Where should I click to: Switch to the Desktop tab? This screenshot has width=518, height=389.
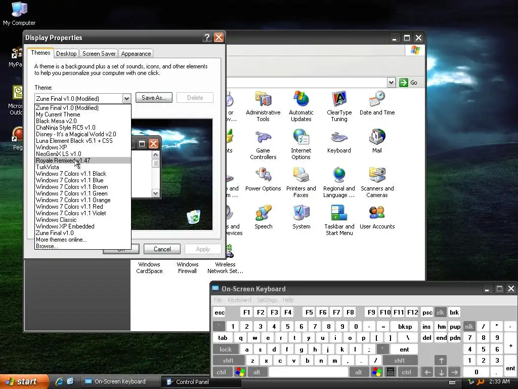(66, 54)
